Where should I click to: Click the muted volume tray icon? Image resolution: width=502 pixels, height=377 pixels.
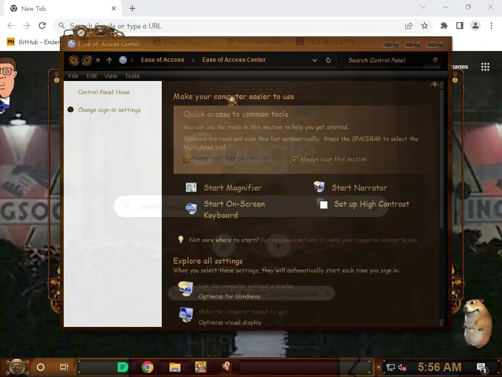click(x=402, y=367)
